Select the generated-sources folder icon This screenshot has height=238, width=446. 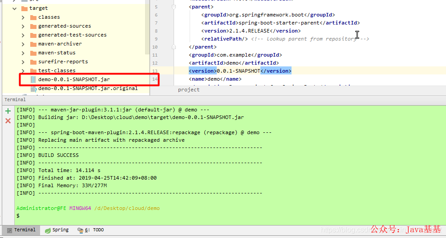click(x=33, y=26)
